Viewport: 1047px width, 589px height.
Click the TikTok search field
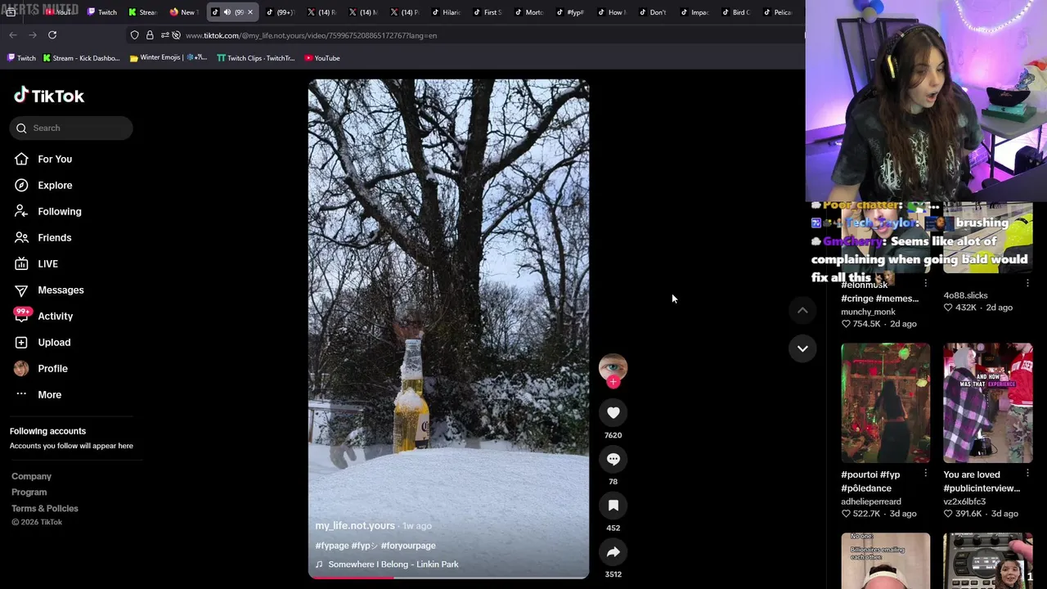point(71,128)
